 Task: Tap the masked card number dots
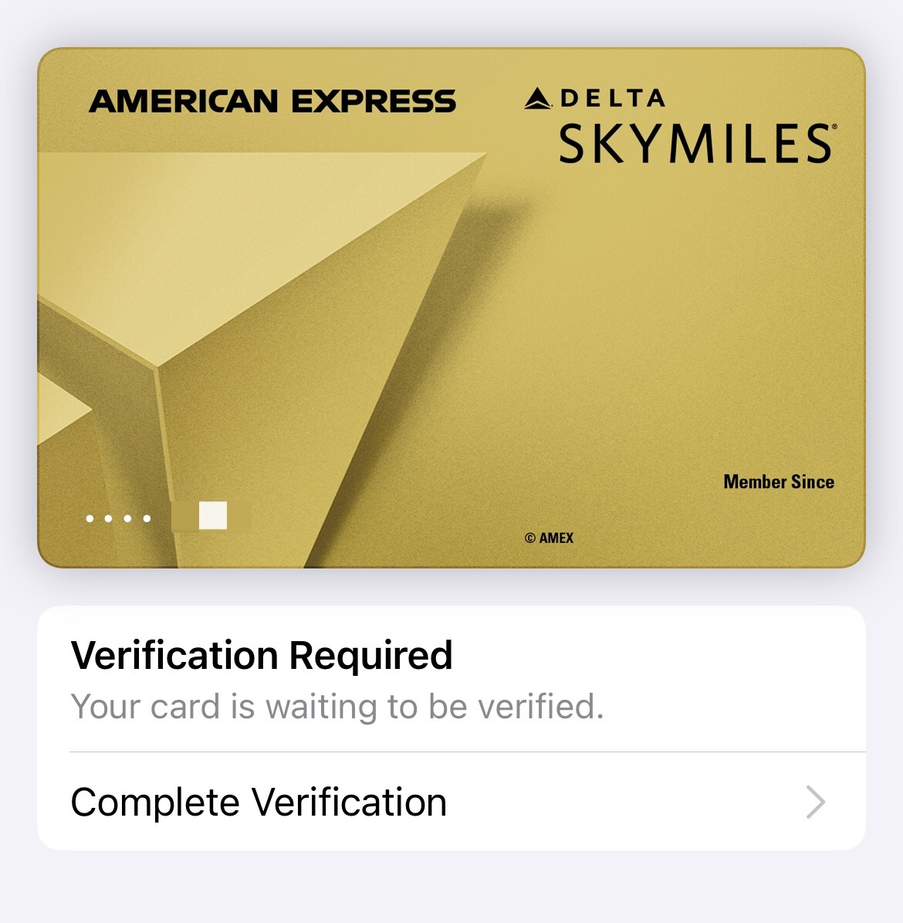(x=117, y=517)
